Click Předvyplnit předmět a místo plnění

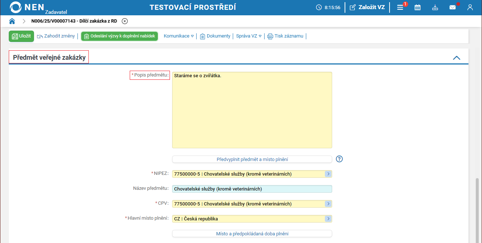pos(252,159)
